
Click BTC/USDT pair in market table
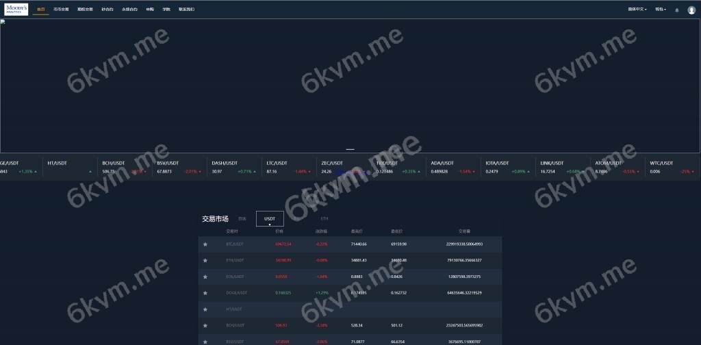tap(235, 244)
